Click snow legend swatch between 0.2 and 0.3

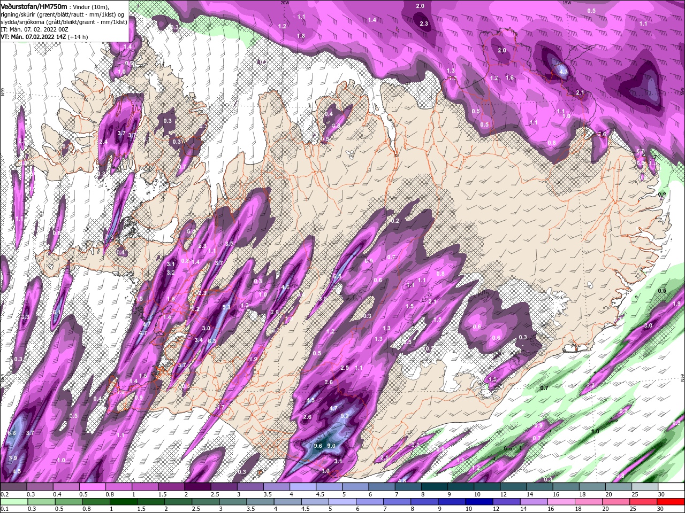coord(13,487)
